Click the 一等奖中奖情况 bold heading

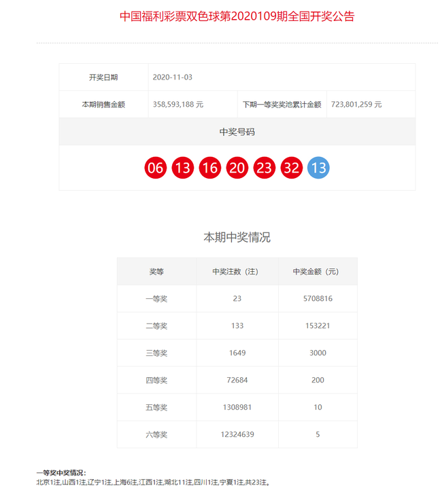[x=61, y=473]
